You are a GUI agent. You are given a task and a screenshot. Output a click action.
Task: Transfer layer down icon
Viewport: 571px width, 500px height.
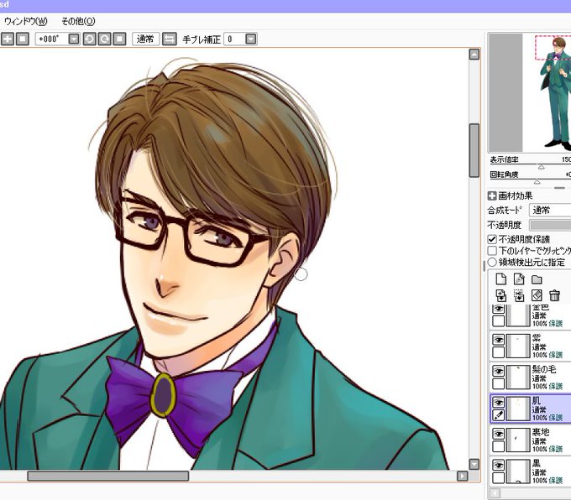[501, 295]
